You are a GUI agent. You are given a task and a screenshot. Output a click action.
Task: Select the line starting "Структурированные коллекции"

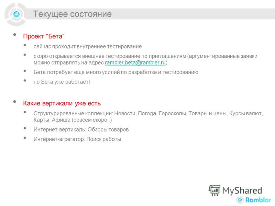pyautogui.click(x=148, y=114)
